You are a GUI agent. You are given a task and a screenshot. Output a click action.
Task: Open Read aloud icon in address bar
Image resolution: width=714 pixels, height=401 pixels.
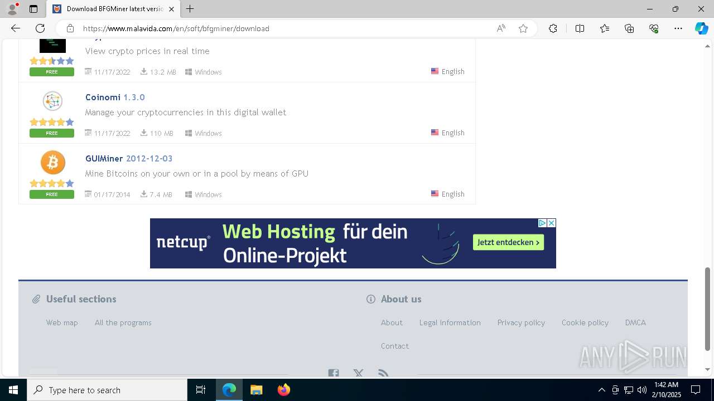coord(501,28)
